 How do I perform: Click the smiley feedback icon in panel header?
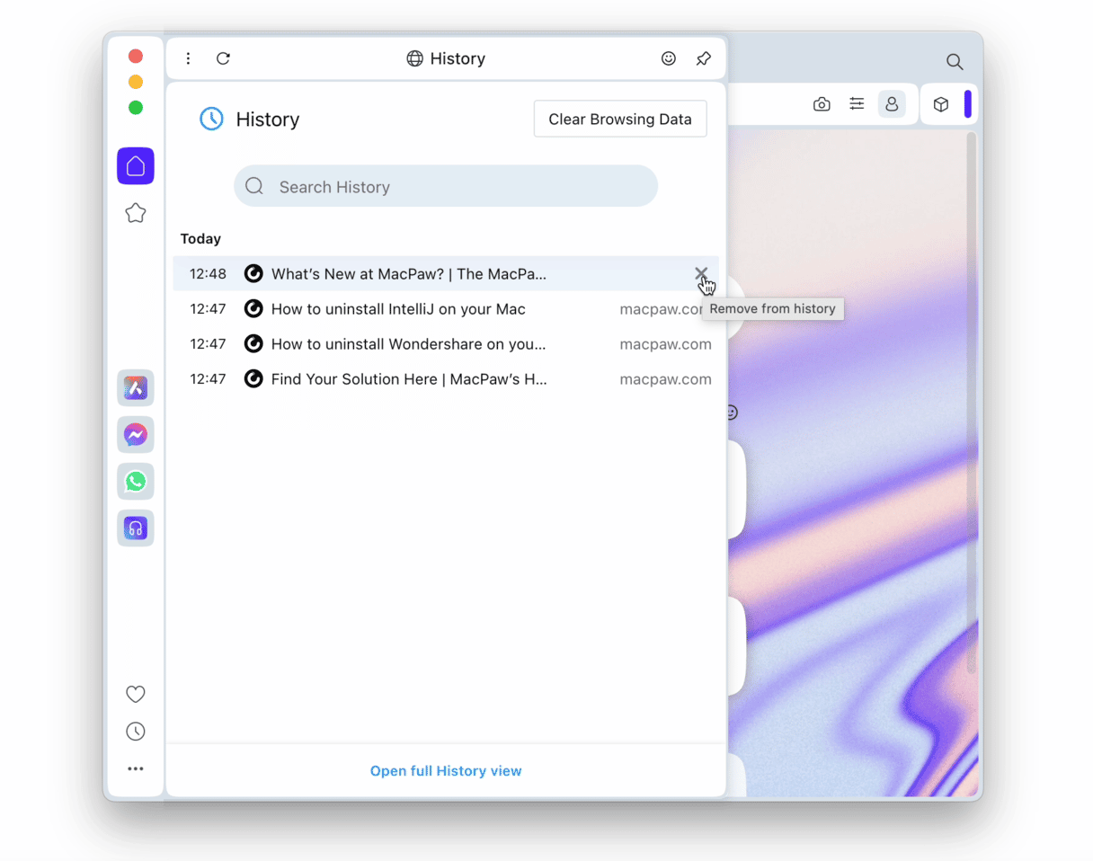(669, 58)
